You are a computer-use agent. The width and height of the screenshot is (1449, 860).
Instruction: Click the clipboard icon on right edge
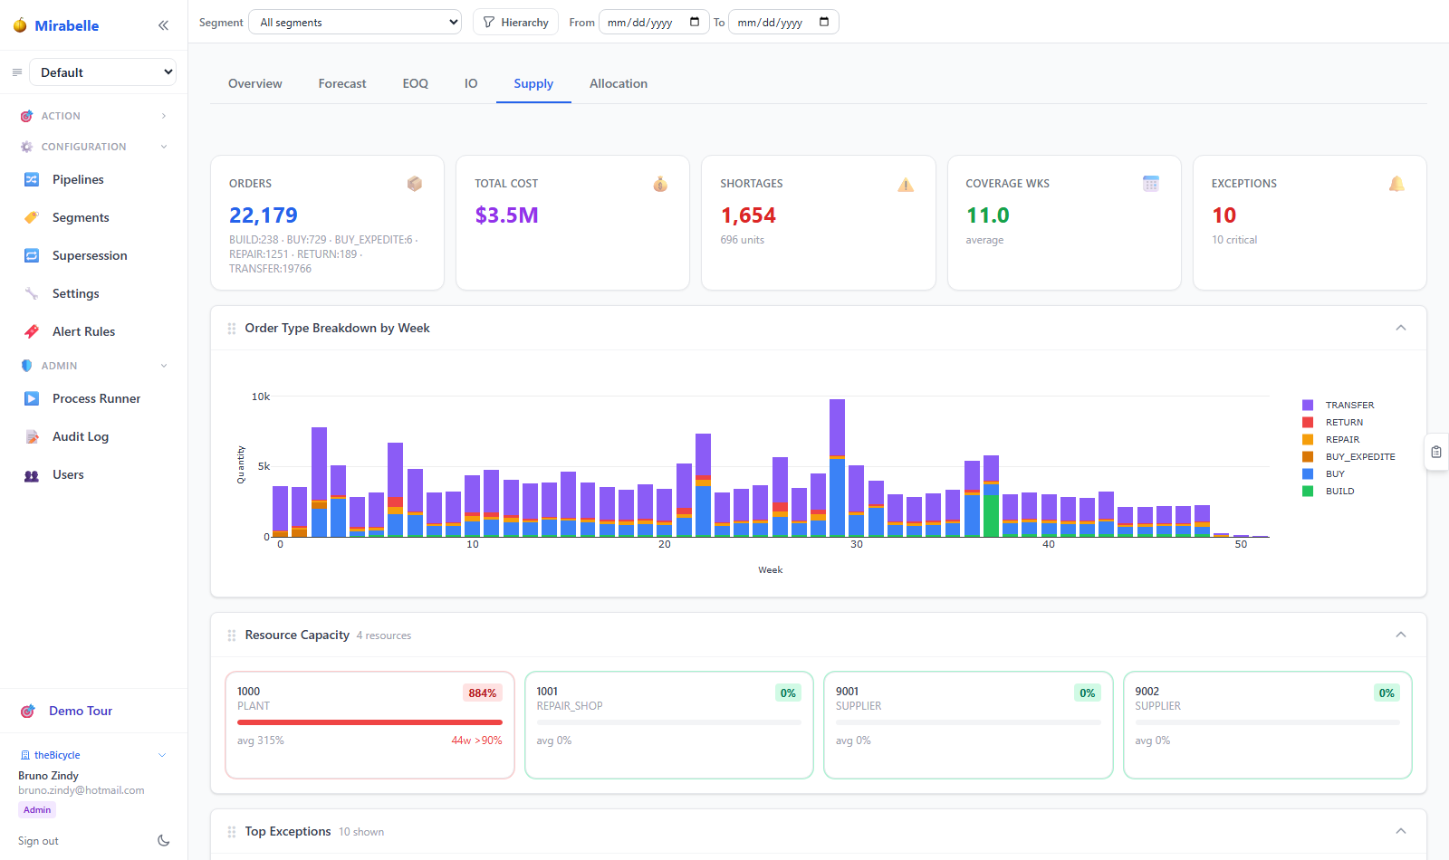1436,452
